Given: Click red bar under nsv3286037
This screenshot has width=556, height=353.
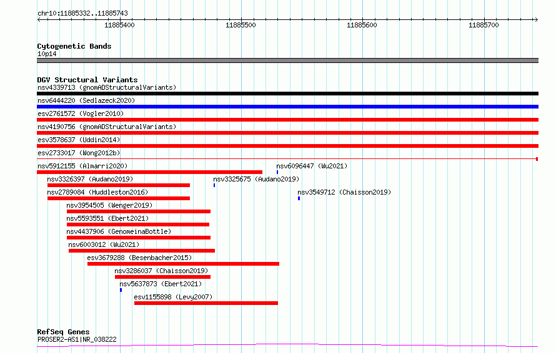Looking at the screenshot, I should (163, 277).
